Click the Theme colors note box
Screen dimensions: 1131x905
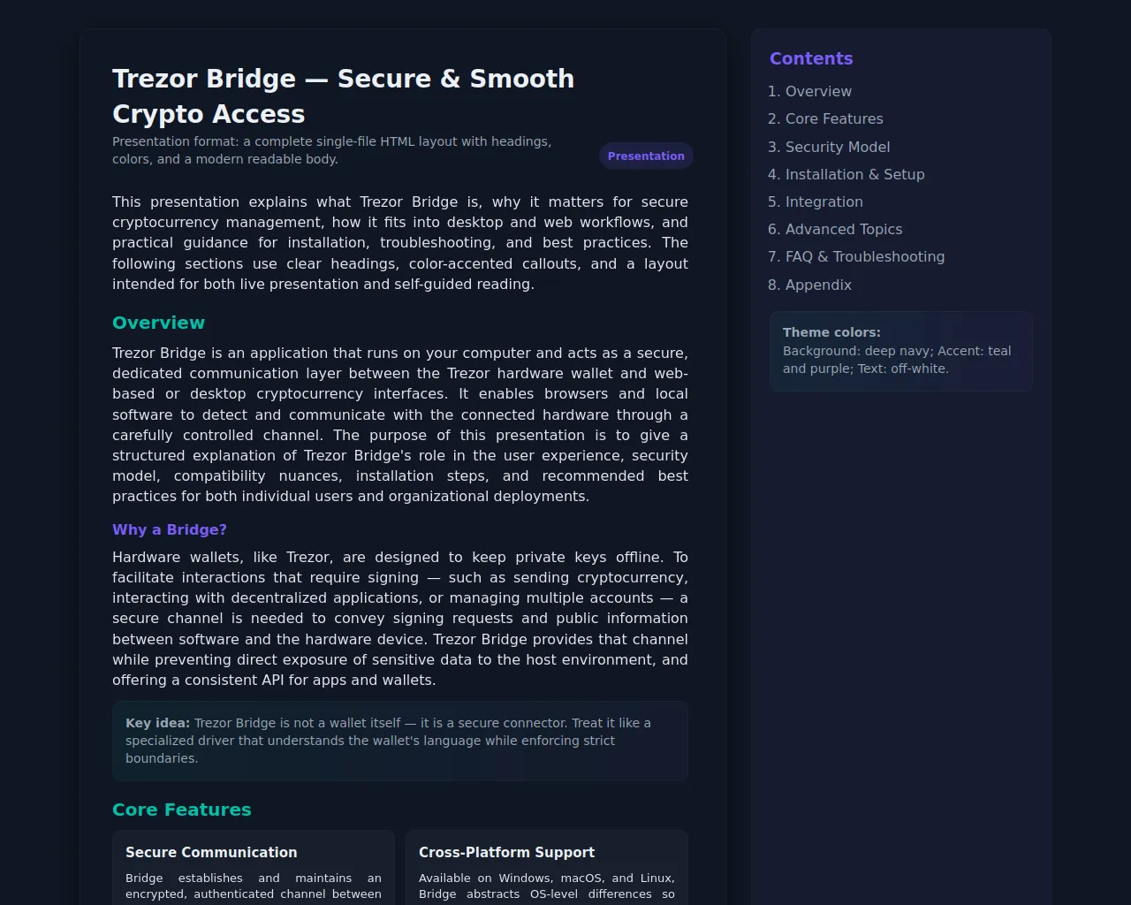[x=901, y=351]
